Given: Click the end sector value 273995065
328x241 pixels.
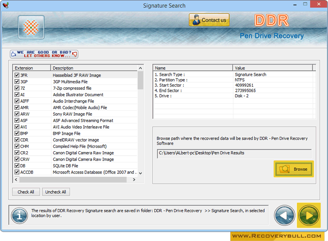Looking at the screenshot, I should tap(245, 91).
